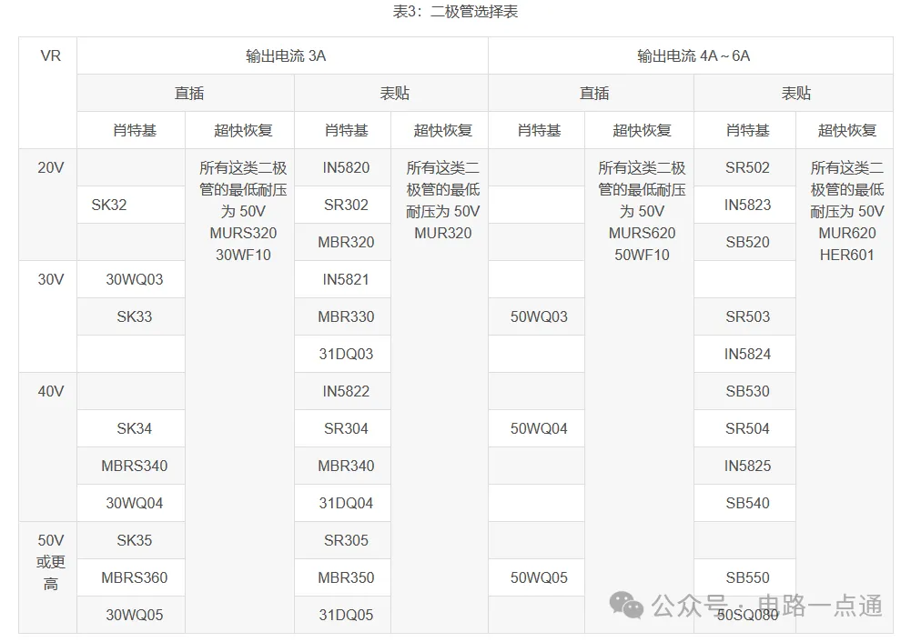Click the MURS620 part number text
Screen dimensions: 911x642
pyautogui.click(x=642, y=234)
